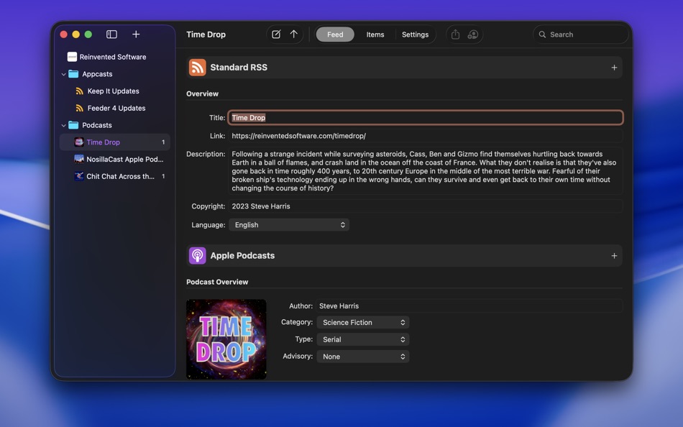This screenshot has width=683, height=427.
Task: Collapse the Podcasts folder chevron
Action: pos(63,125)
